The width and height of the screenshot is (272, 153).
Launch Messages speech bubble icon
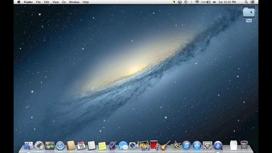tap(123, 145)
